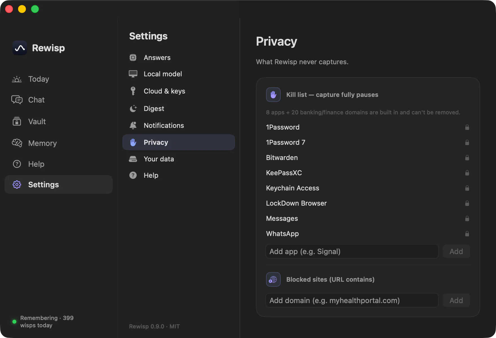Viewport: 496px width, 338px height.
Task: Click the Settings gear icon in sidebar
Action: (x=17, y=184)
